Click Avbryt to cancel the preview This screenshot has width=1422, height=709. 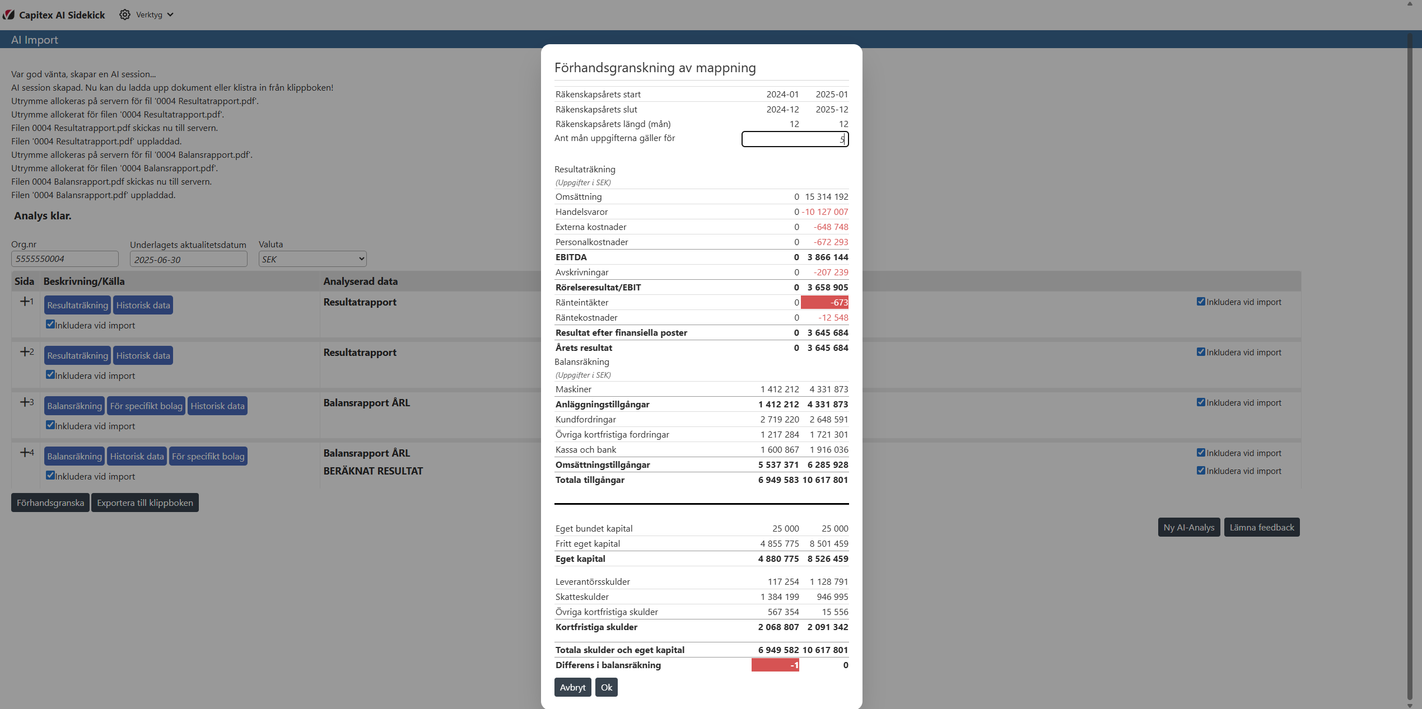pos(572,687)
